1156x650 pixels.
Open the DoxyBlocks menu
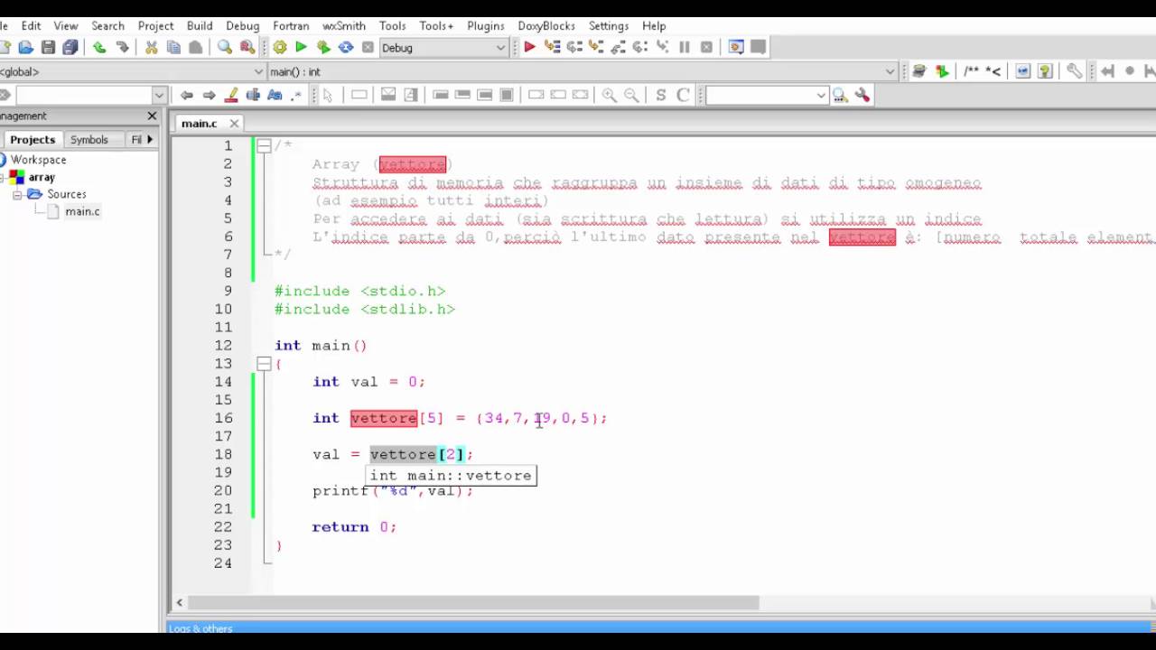[546, 26]
